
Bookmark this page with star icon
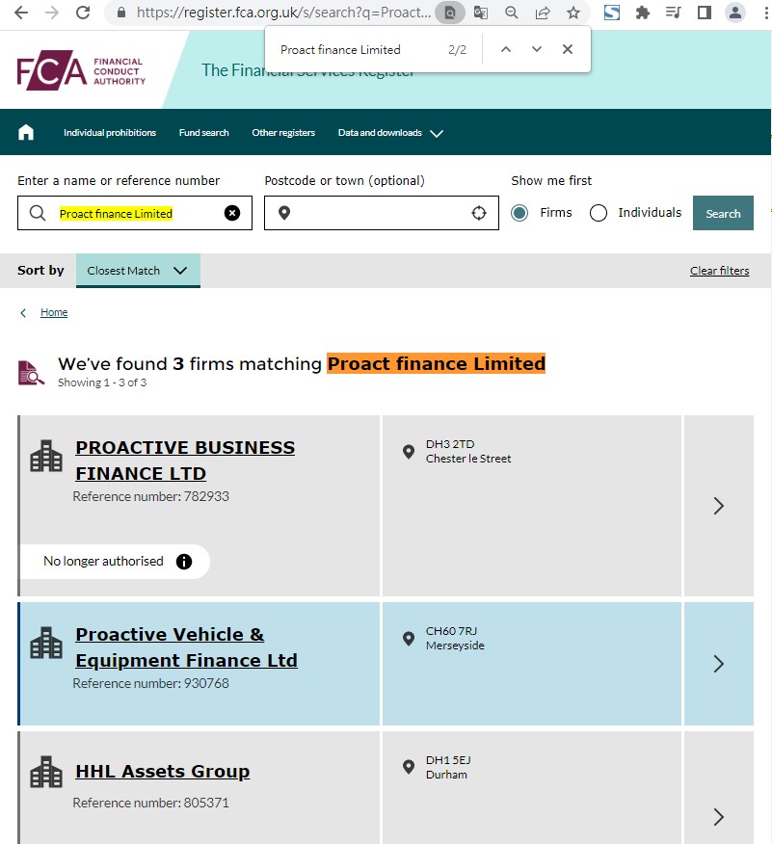point(573,13)
